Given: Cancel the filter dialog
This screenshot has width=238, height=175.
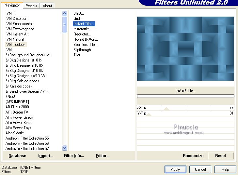Looking at the screenshot, I should tap(200, 169).
